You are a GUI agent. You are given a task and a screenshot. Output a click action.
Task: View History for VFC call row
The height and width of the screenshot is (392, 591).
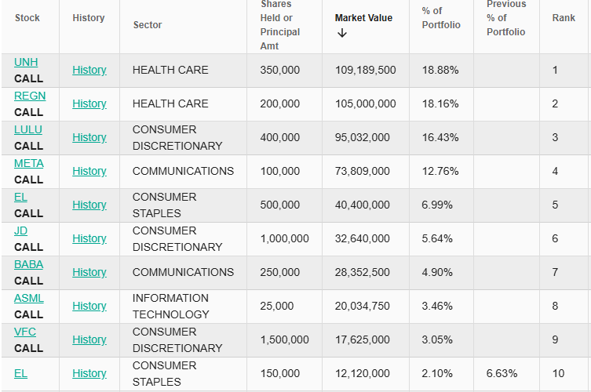tap(89, 339)
